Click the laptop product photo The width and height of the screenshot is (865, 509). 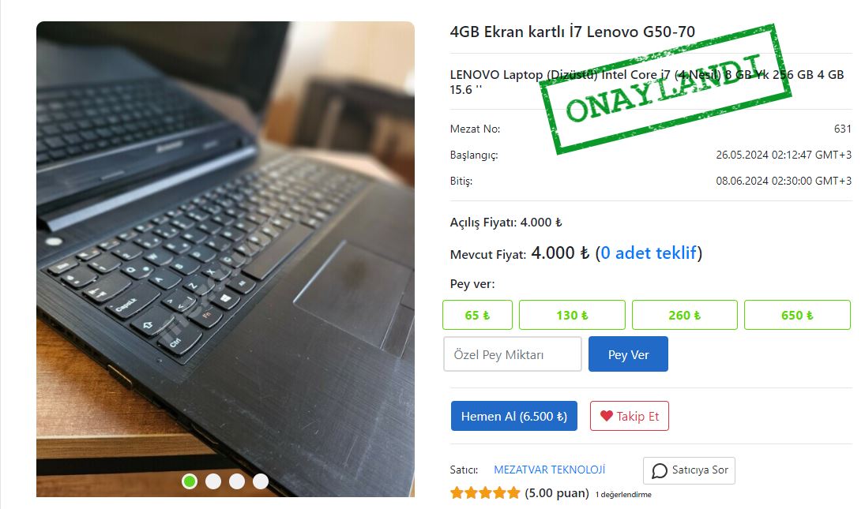226,259
